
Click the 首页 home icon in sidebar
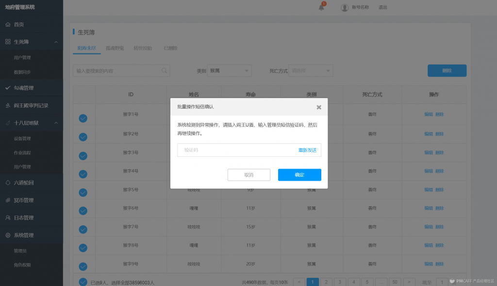point(8,24)
